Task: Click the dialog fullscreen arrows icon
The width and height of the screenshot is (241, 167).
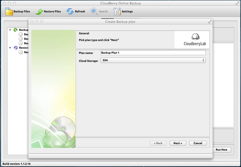Action: tap(210, 22)
